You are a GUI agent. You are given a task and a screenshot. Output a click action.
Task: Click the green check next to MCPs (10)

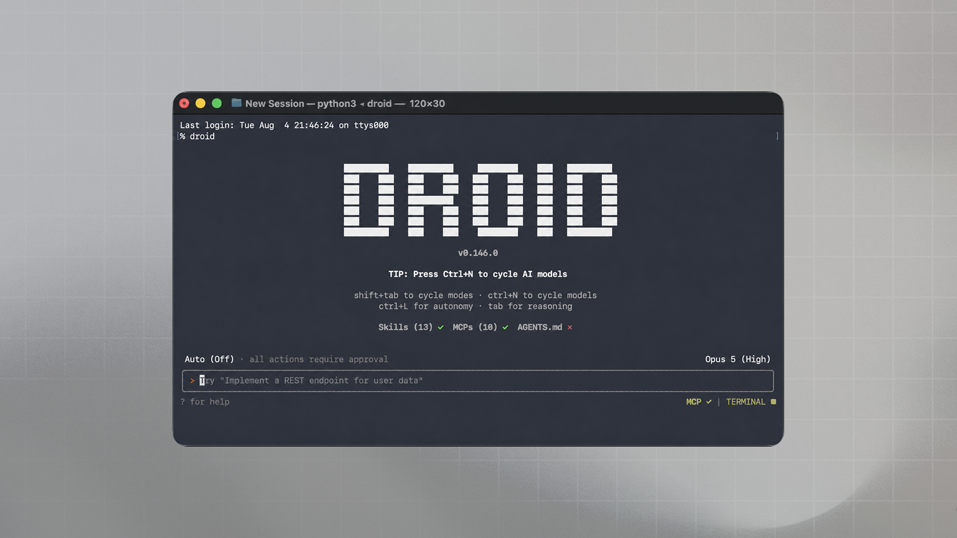pos(505,327)
